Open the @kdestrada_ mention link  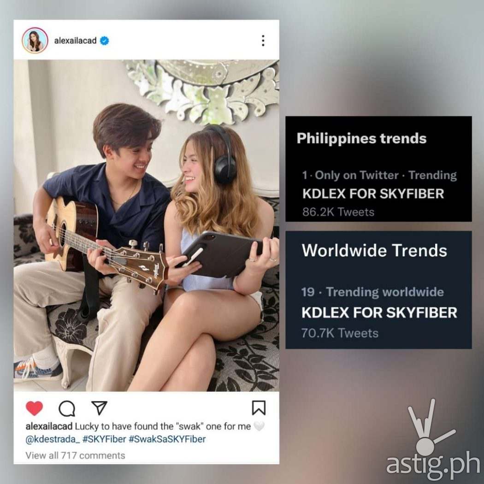pyautogui.click(x=53, y=439)
